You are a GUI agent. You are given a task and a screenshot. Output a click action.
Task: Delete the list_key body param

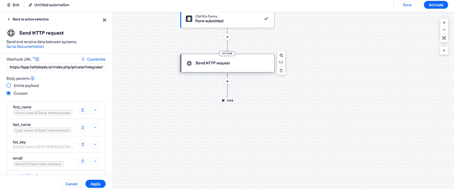pyautogui.click(x=82, y=144)
